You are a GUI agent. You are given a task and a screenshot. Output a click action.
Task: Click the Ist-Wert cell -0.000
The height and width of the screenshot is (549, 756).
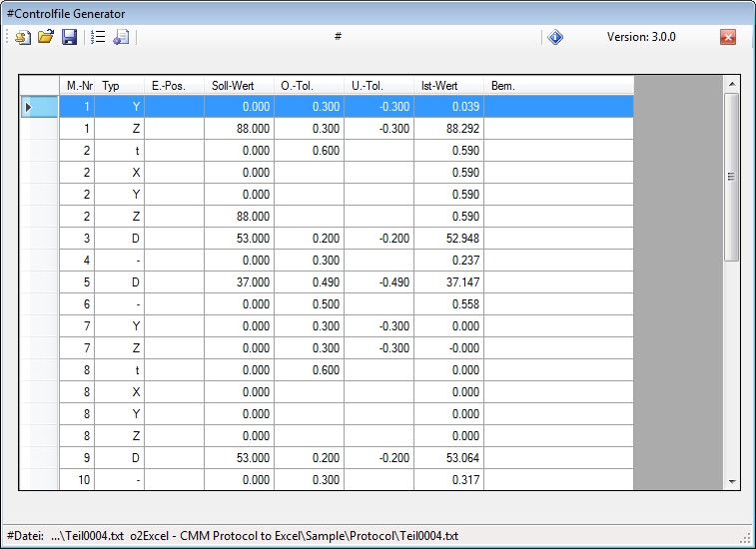coord(448,348)
